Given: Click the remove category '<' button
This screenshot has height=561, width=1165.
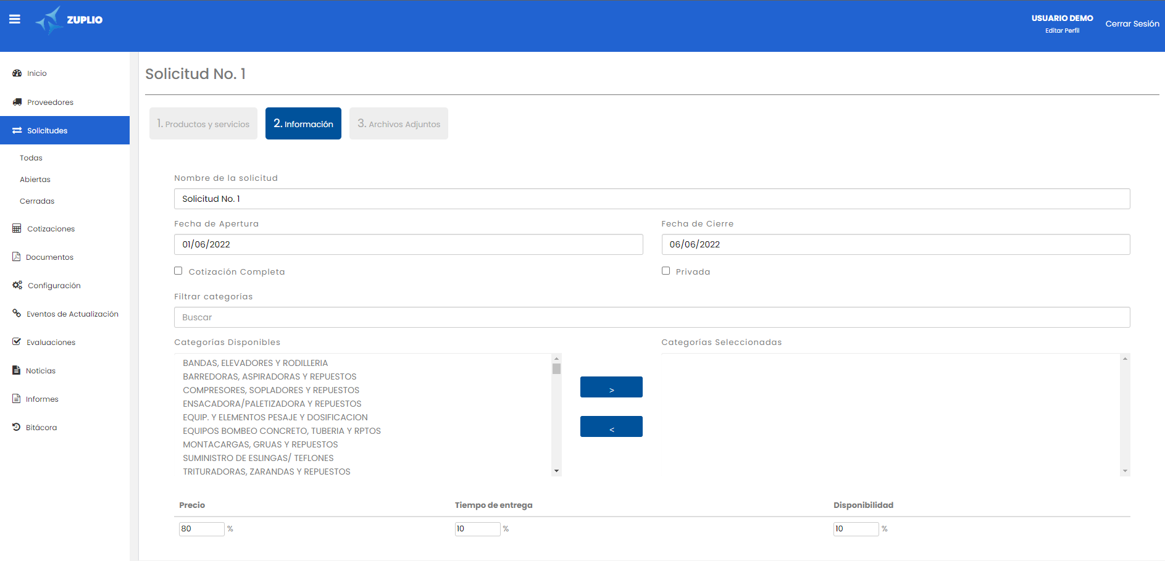Looking at the screenshot, I should click(x=611, y=426).
